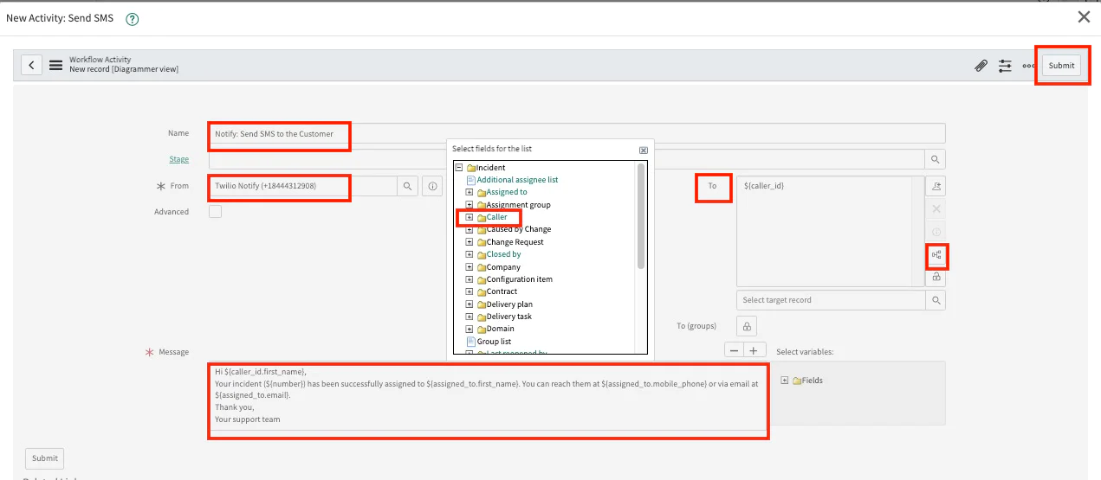1101x480 pixels.
Task: Collapse the Incident tree node
Action: click(x=458, y=168)
